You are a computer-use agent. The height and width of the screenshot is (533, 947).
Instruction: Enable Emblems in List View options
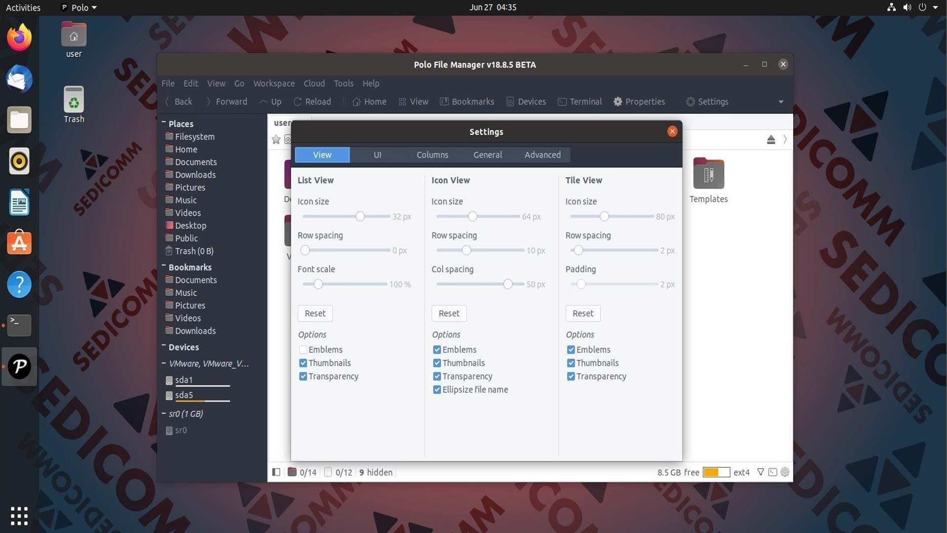303,350
